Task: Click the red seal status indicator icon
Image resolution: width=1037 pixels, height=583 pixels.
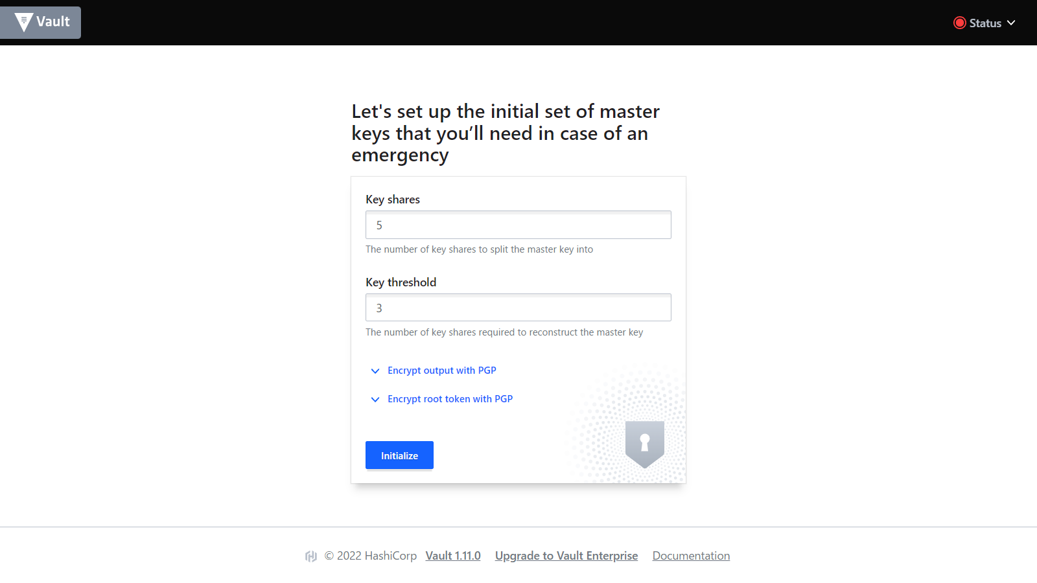Action: (959, 23)
